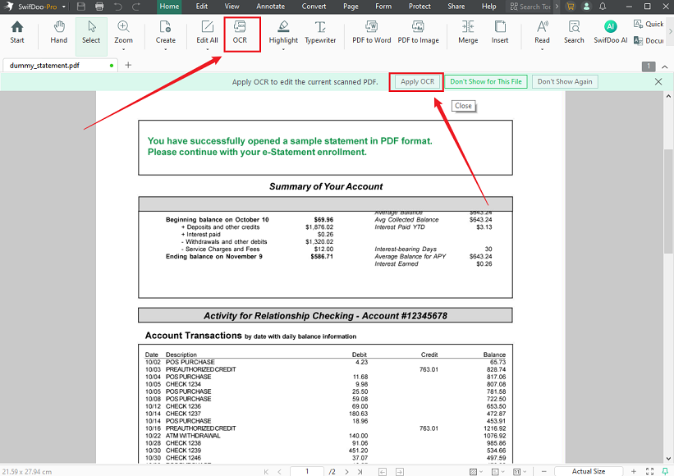The height and width of the screenshot is (476, 674).
Task: Collapse the ribbon with the up chevron
Action: coord(664,66)
